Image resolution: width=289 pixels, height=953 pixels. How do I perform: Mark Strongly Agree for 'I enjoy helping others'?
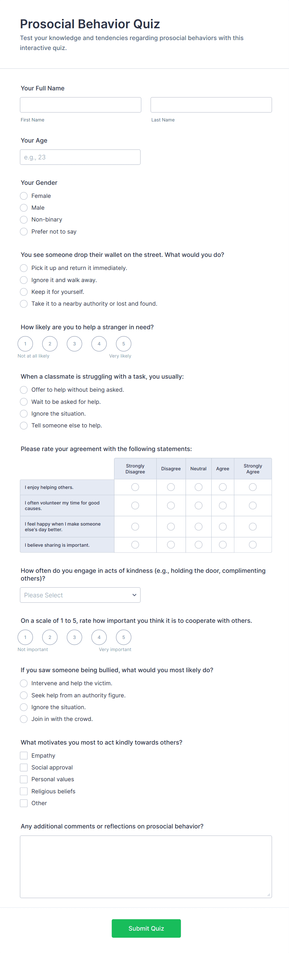pos(253,487)
